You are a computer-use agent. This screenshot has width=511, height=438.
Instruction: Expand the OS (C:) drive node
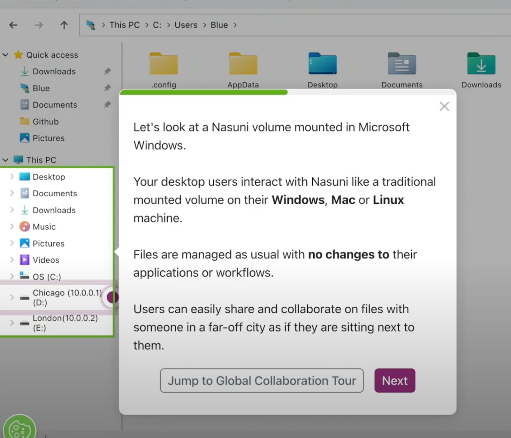pyautogui.click(x=12, y=276)
